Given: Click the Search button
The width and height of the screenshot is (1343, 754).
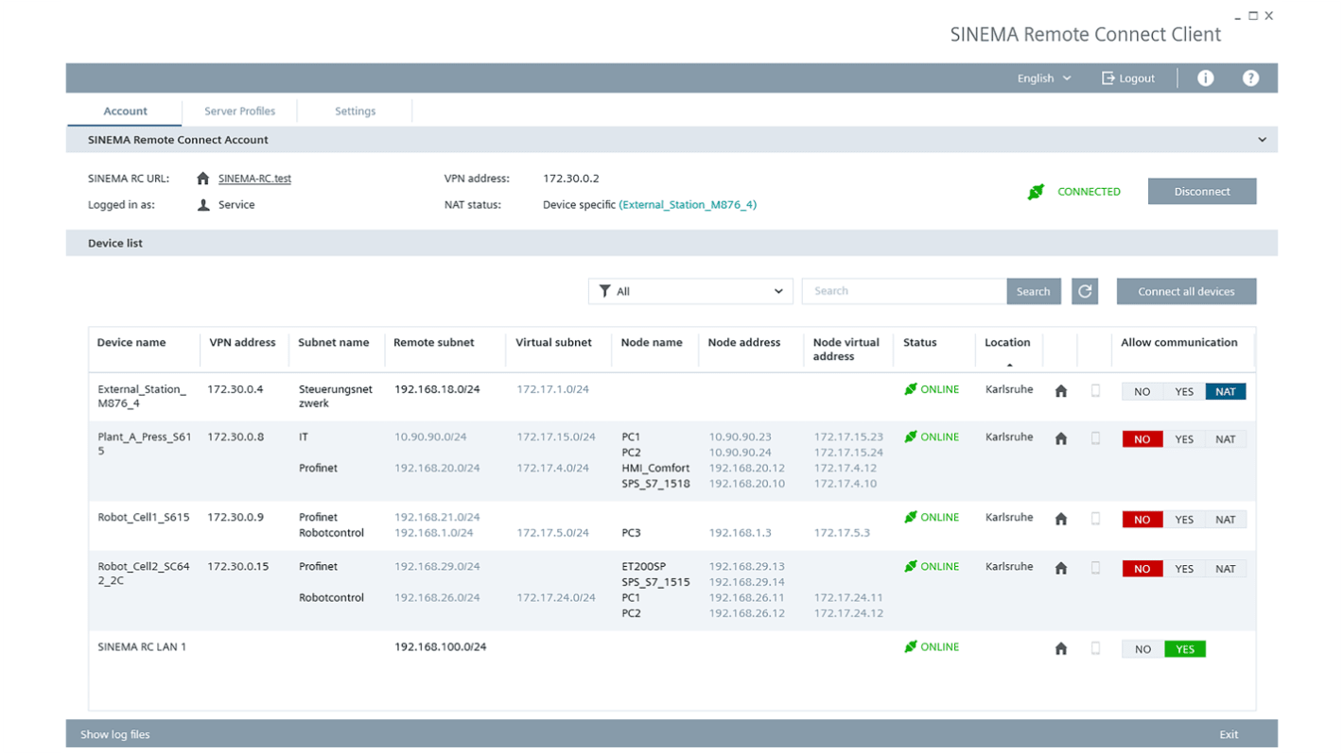Looking at the screenshot, I should click(1034, 291).
